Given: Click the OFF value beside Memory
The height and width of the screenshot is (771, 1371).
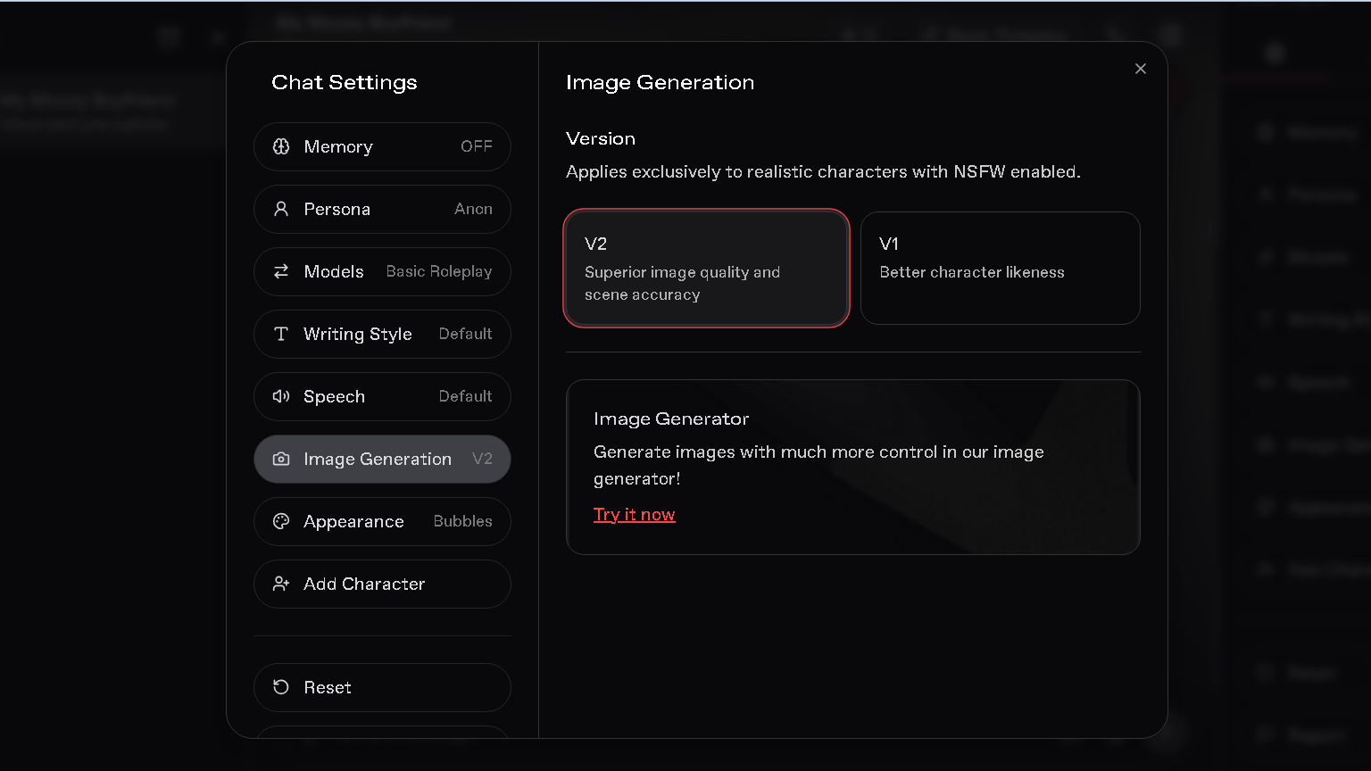Looking at the screenshot, I should 476,146.
